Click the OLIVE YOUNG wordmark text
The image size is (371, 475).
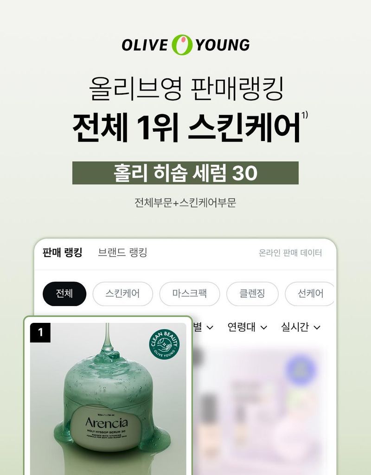185,45
